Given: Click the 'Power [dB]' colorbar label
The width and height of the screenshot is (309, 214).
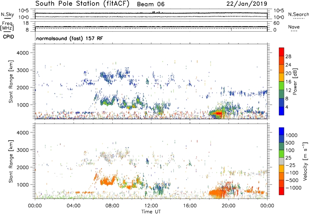Looking at the screenshot, I should pos(295,82).
